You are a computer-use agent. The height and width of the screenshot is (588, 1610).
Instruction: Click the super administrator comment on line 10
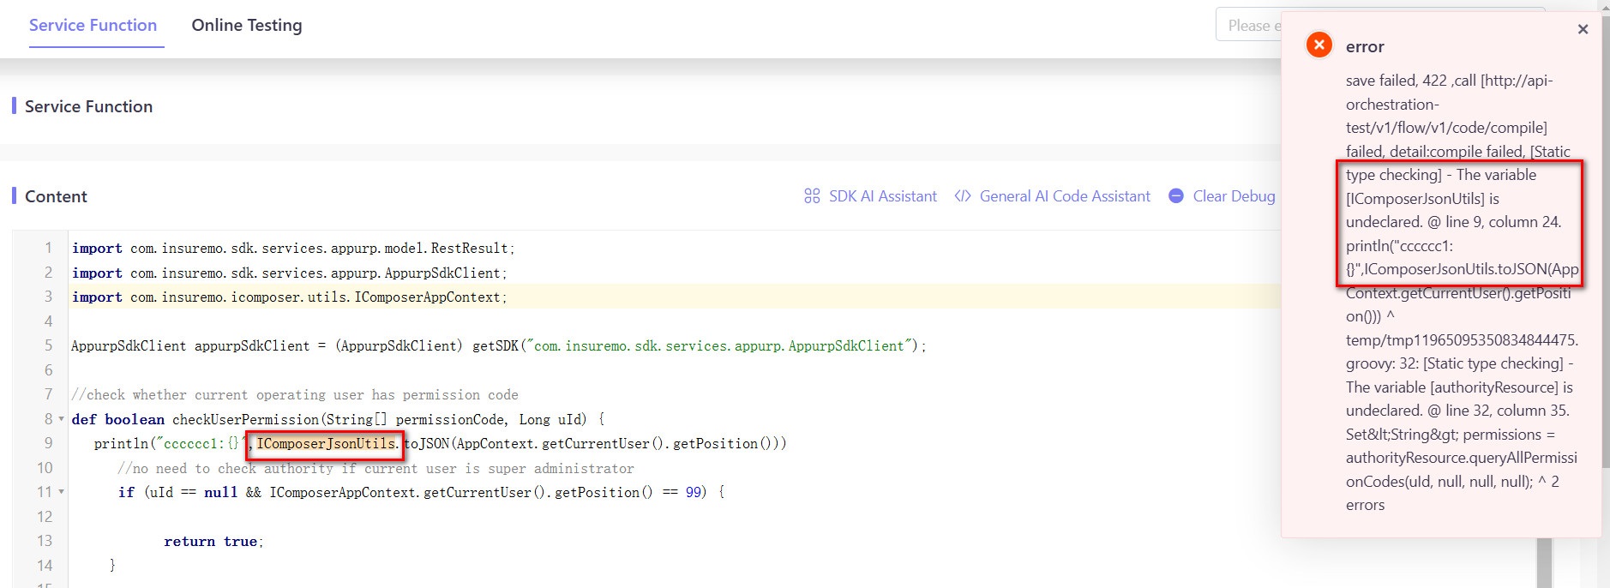click(x=376, y=469)
